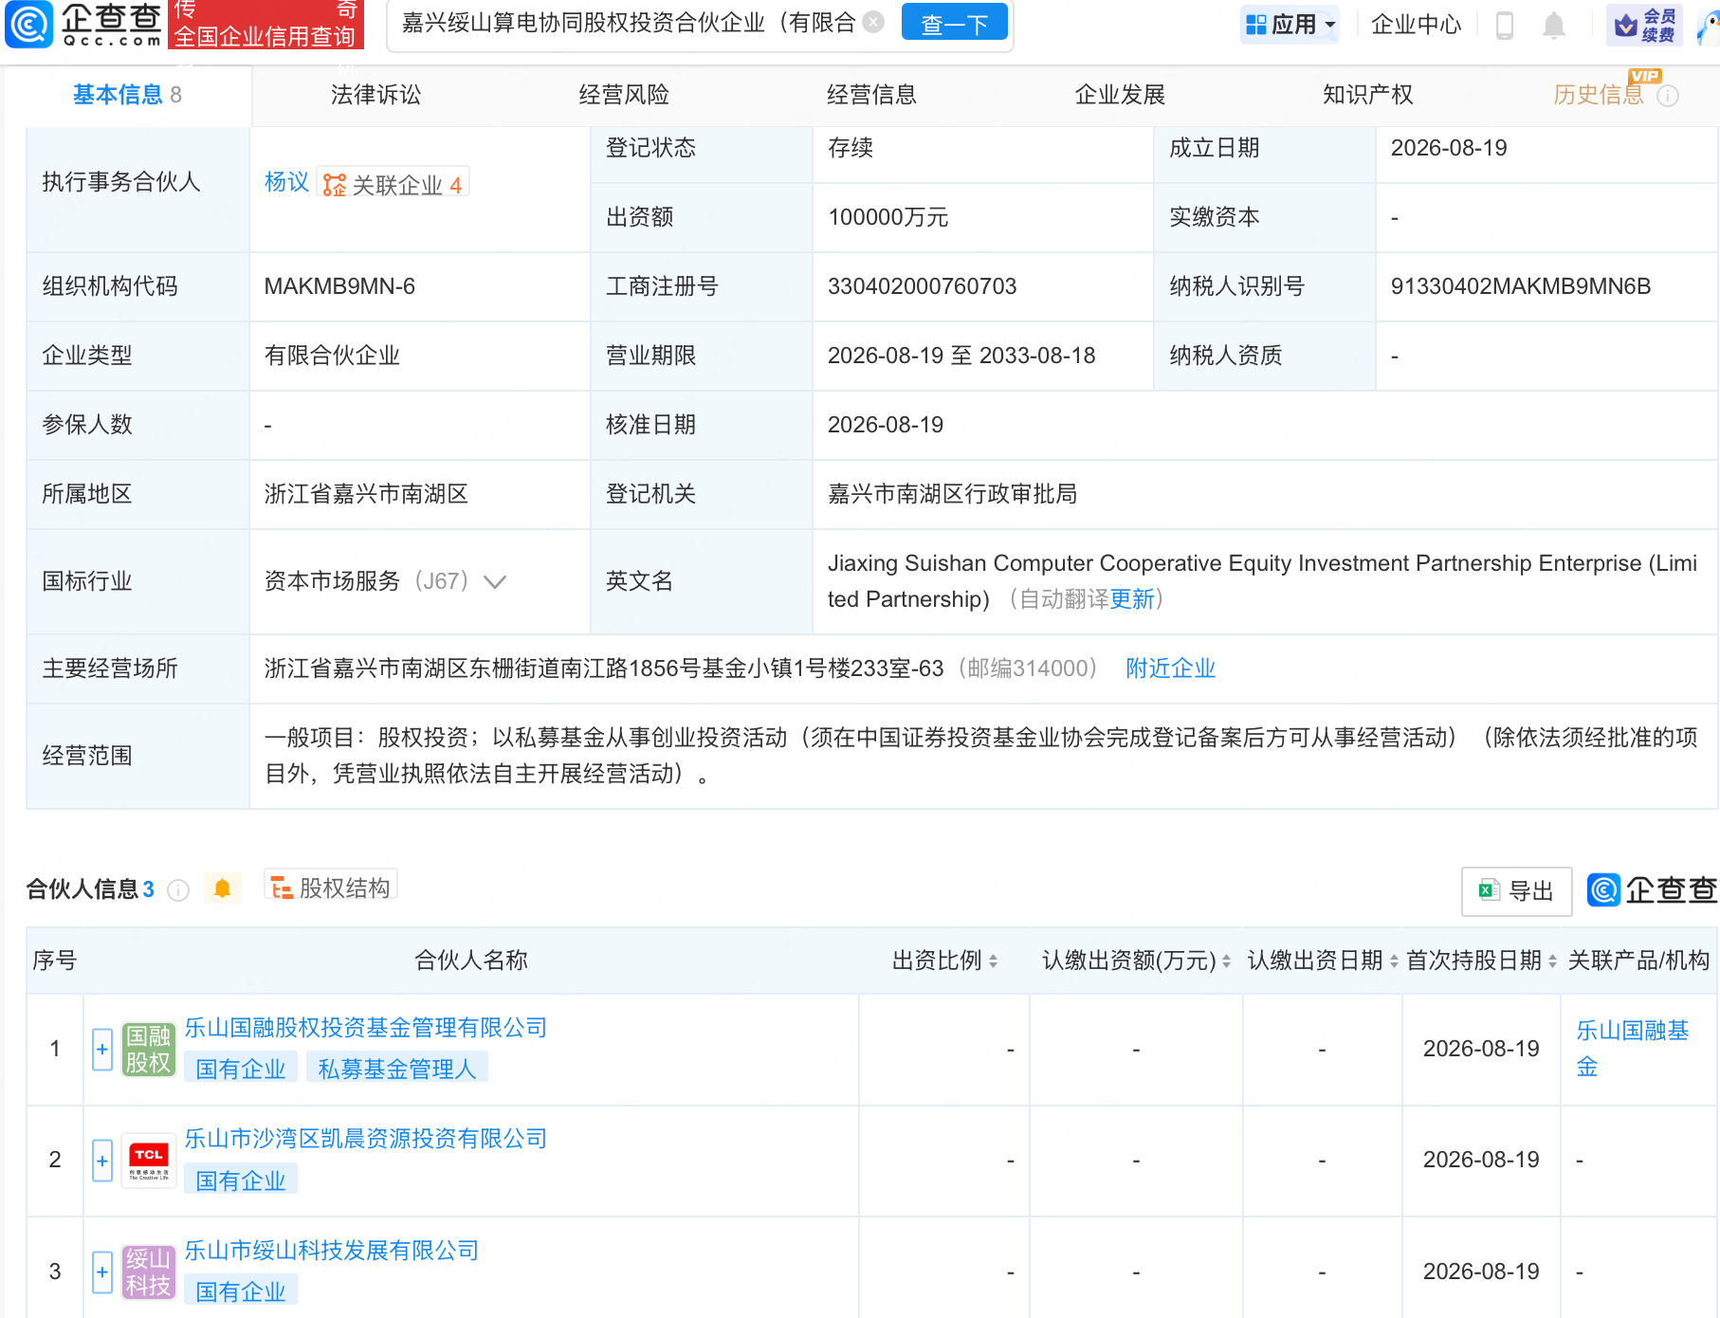Click 国有企业 tag under 凯晨资源
This screenshot has width=1720, height=1318.
241,1181
